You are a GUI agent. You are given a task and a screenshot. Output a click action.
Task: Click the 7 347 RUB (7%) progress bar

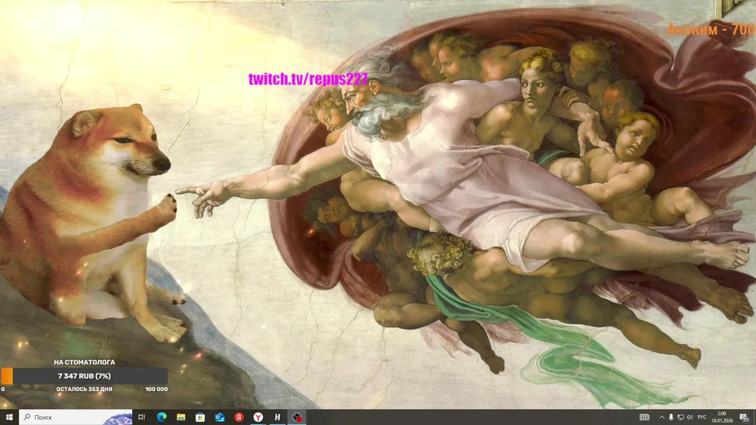tap(84, 376)
